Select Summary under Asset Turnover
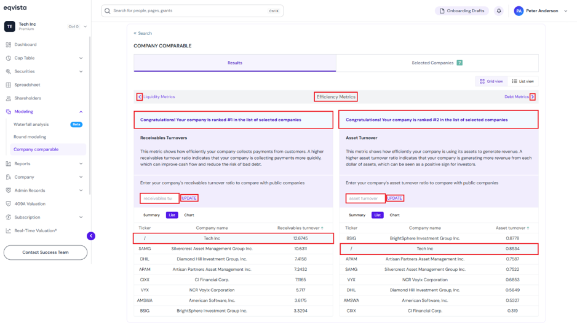Viewport: 577px width, 325px height. tap(357, 215)
